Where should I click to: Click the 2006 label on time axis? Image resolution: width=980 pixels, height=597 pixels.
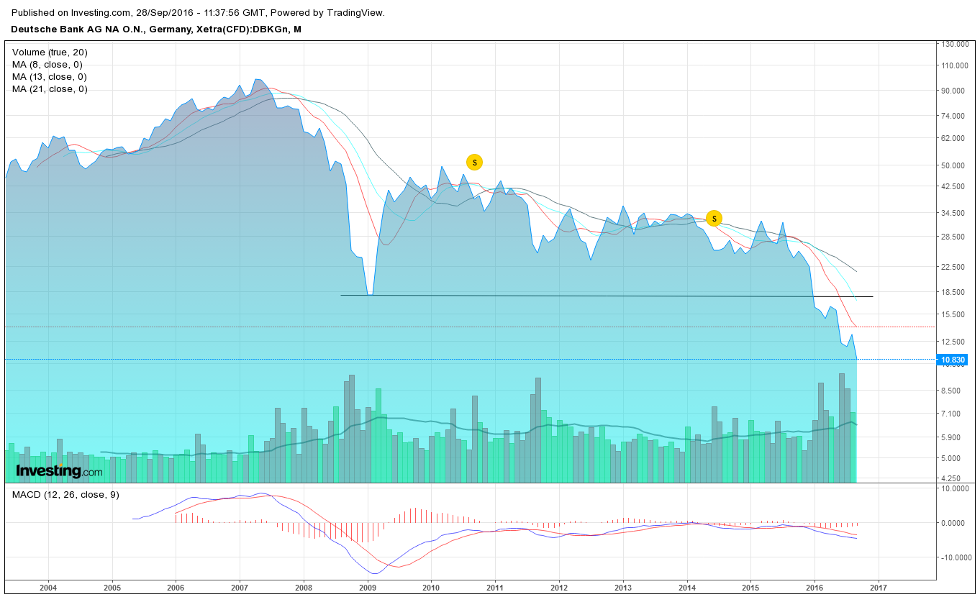(176, 588)
